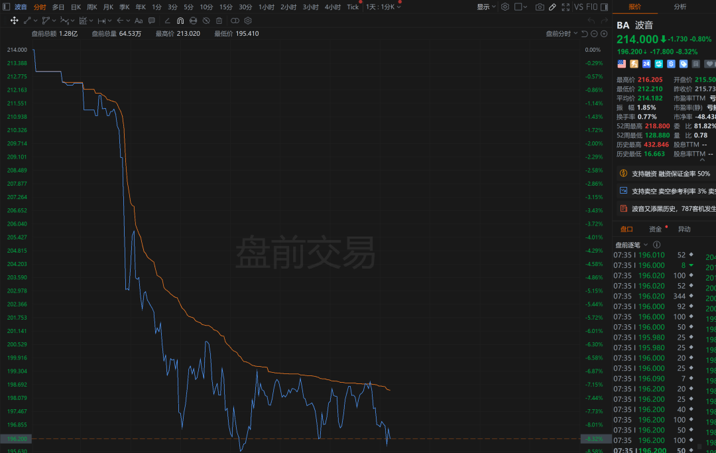Select the 30分 interval tab
The image size is (716, 453).
coord(245,7)
